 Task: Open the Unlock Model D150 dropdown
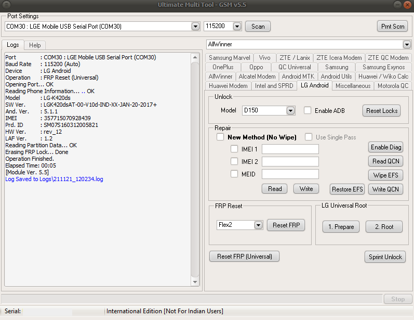click(x=291, y=110)
